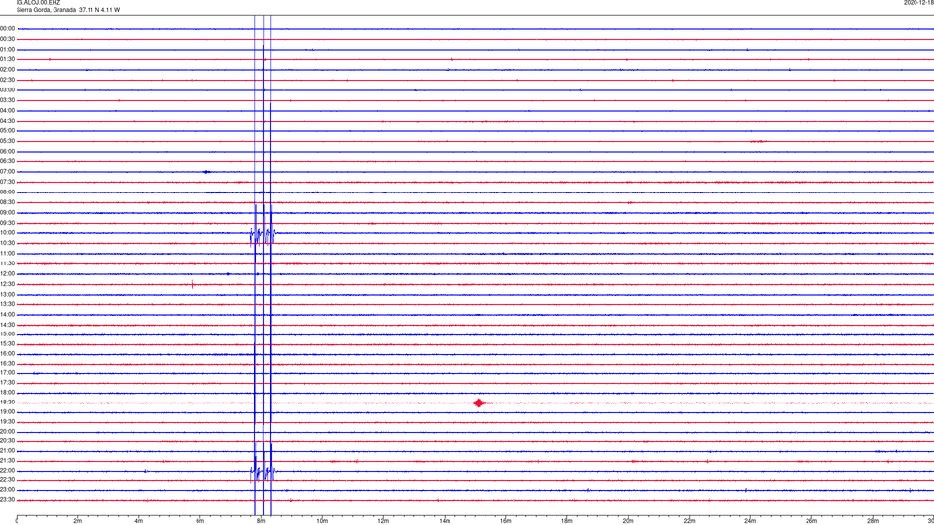Click the blue calibration burst on 22:00 trace
The image size is (934, 525).
tap(263, 472)
